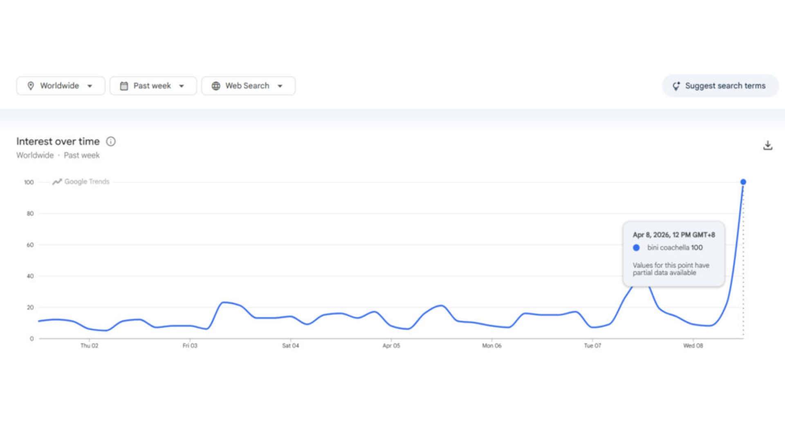Click the 'Worldwide · Past week' chart subtitle
Viewport: 785px width, 441px height.
point(58,155)
